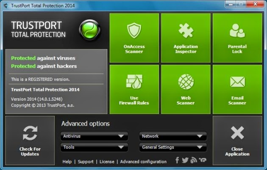Viewport: 267px width, 170px height.
Task: Click the Check For Updates button
Action: pos(30,140)
